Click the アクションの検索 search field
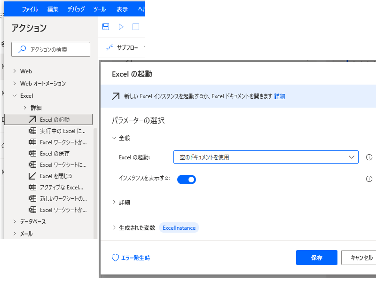376x282 pixels. (x=51, y=49)
